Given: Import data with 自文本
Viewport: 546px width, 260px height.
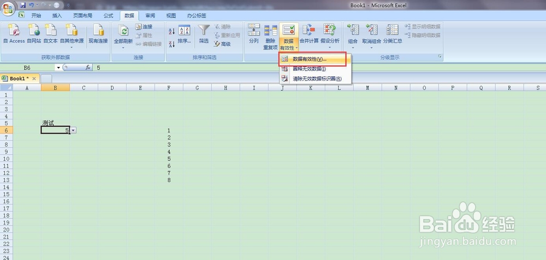Looking at the screenshot, I should pyautogui.click(x=50, y=34).
